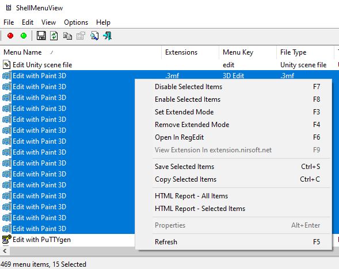
Task: Click the icon beside Edit Unity scene file
Action: tap(7, 65)
